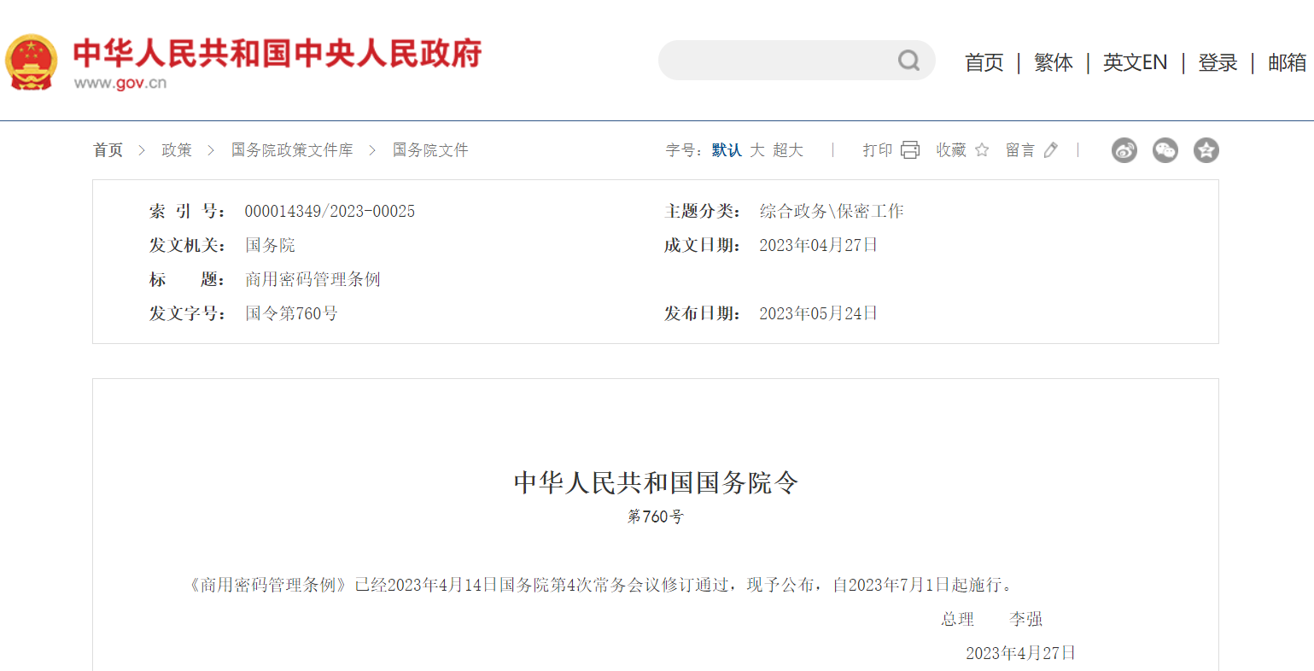Click 打印 text link
Image resolution: width=1314 pixels, height=671 pixels.
click(x=878, y=150)
